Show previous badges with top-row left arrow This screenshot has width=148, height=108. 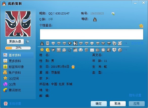click(124, 43)
